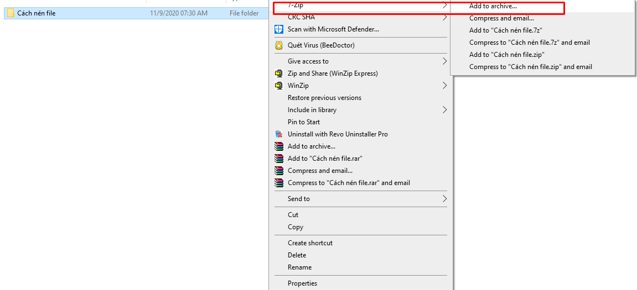637x290 pixels.
Task: Click the File folder type cell
Action: click(x=244, y=13)
